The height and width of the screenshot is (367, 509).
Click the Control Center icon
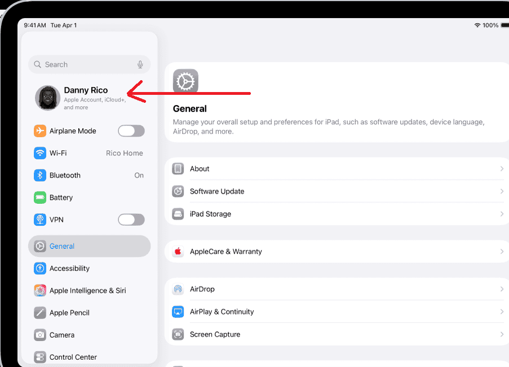coord(40,357)
